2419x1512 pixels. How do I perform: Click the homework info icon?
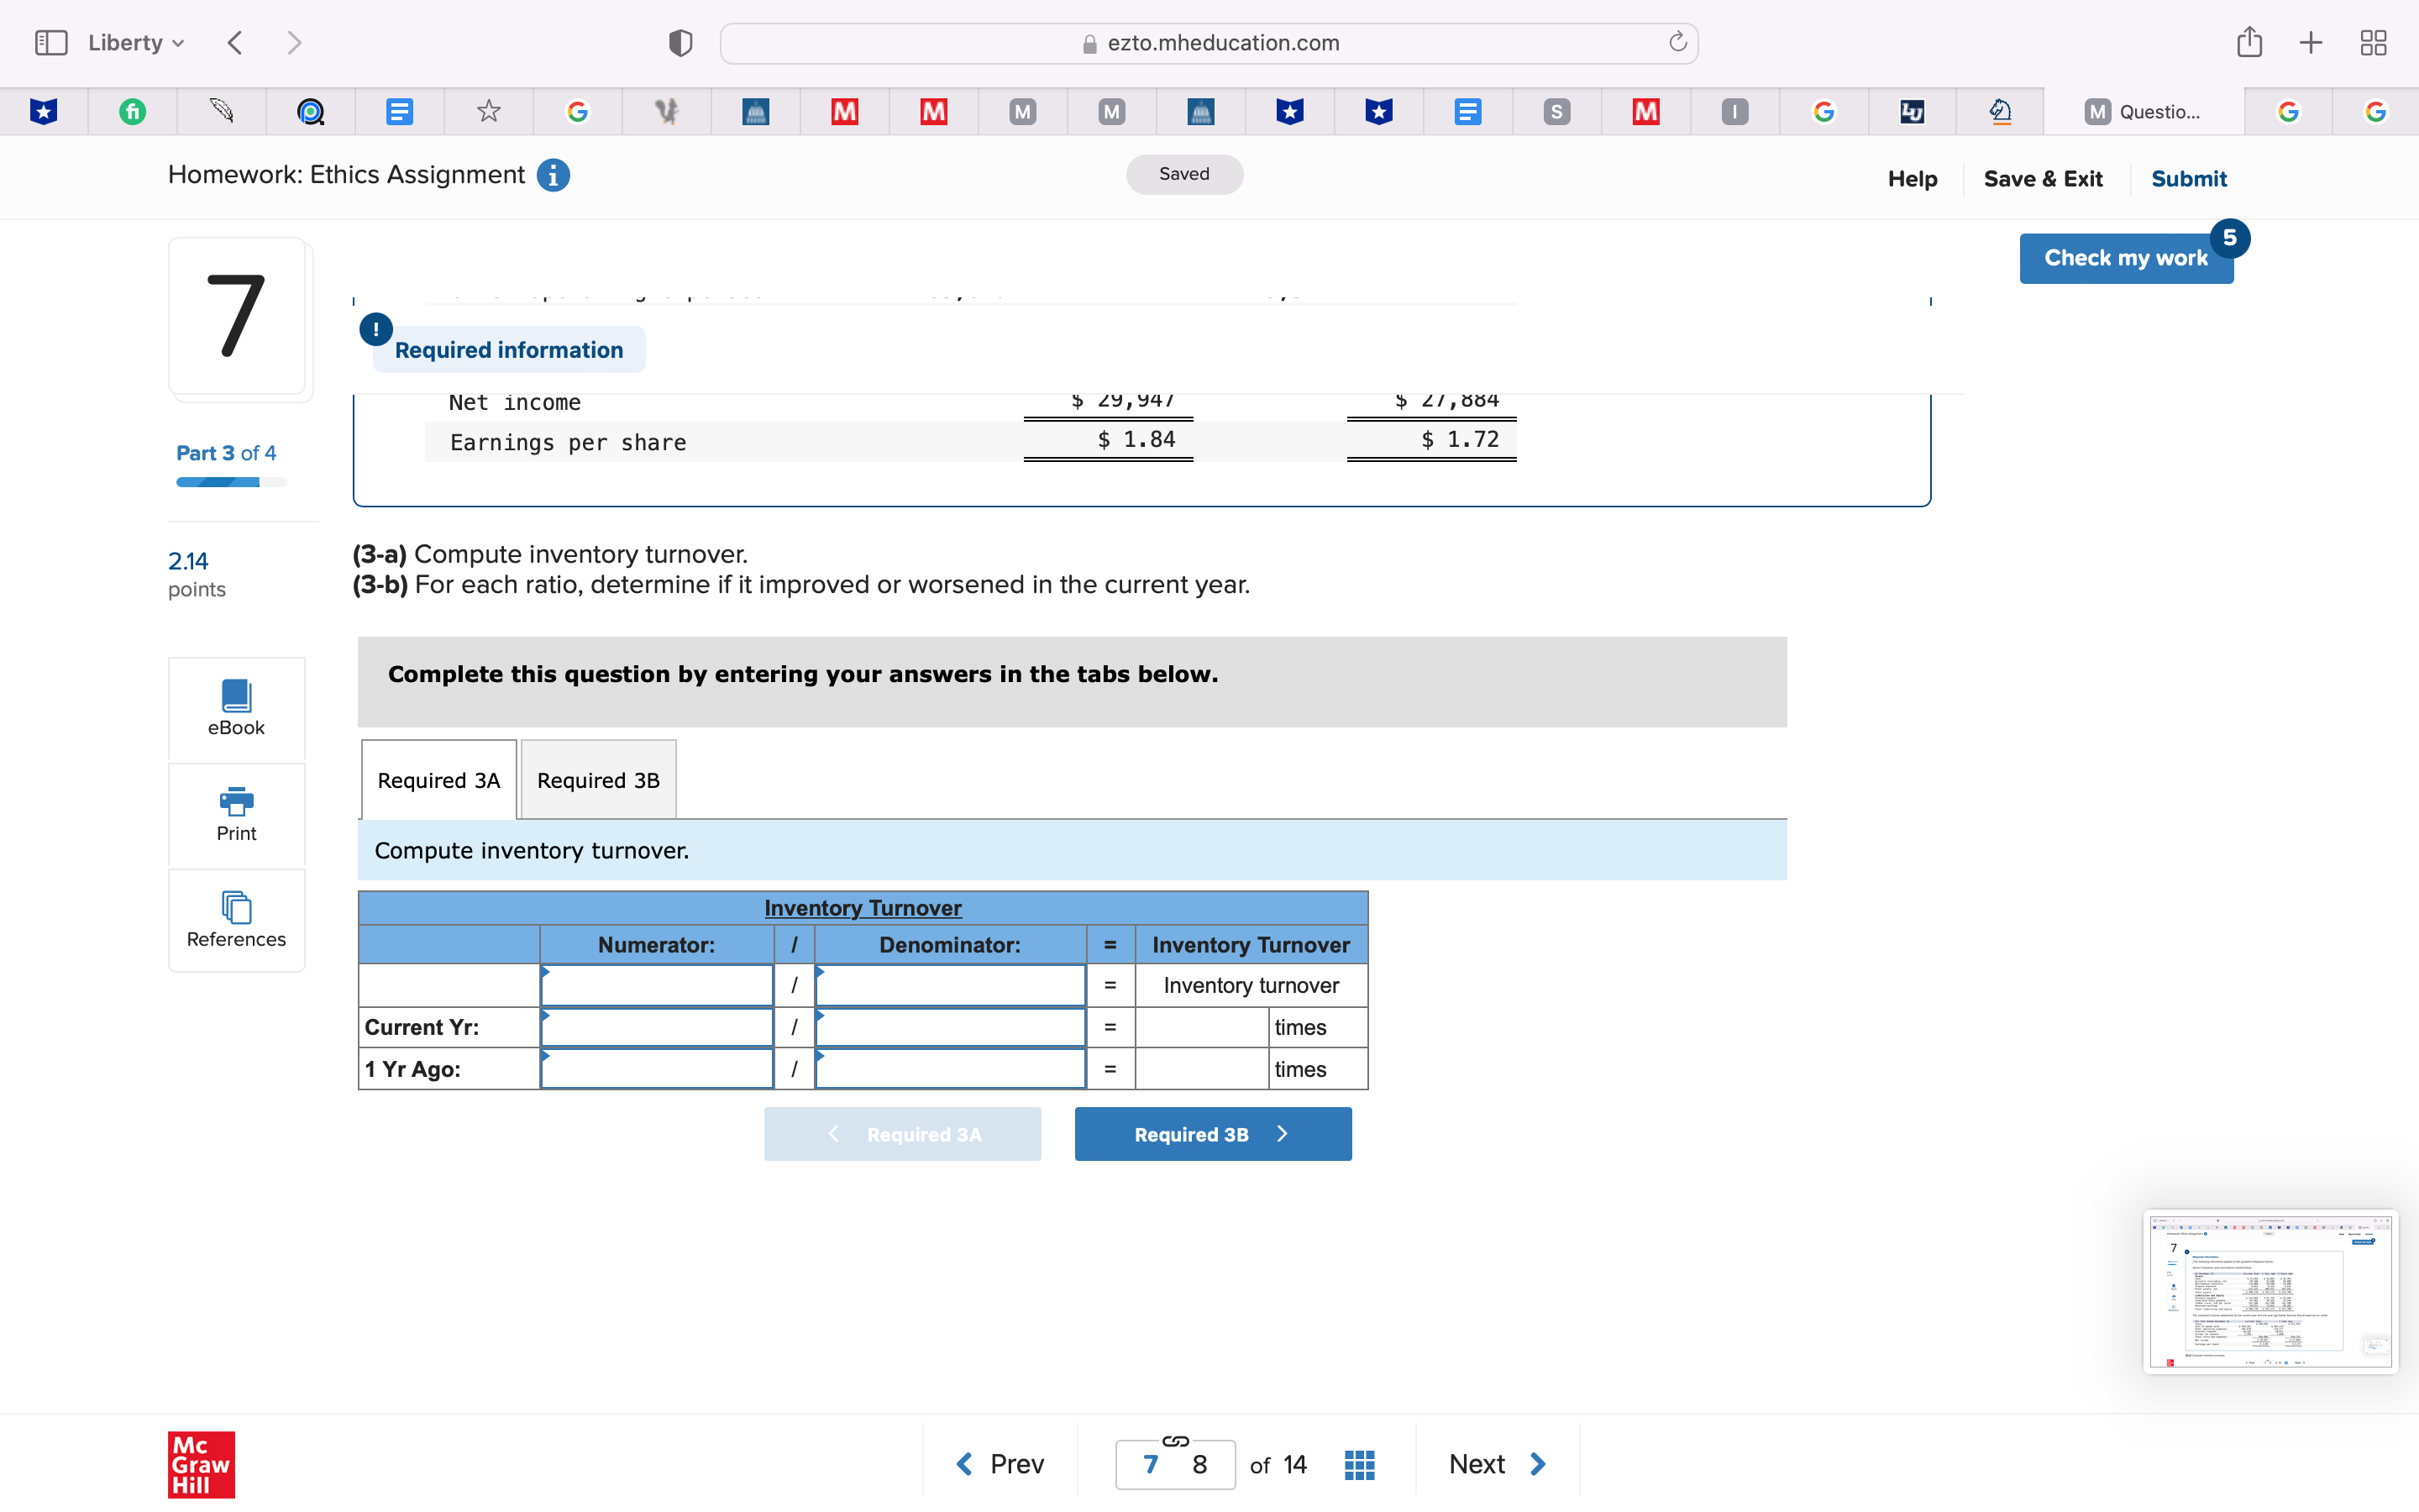[553, 175]
